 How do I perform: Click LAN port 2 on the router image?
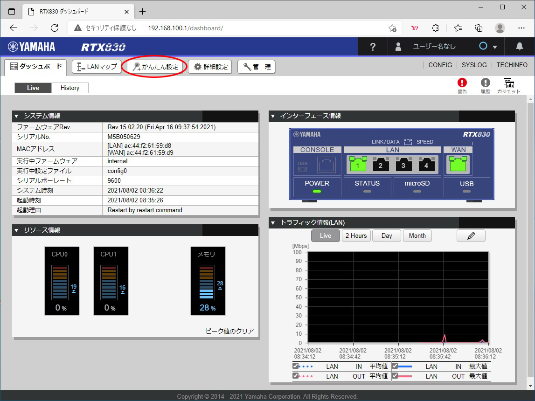pos(381,164)
